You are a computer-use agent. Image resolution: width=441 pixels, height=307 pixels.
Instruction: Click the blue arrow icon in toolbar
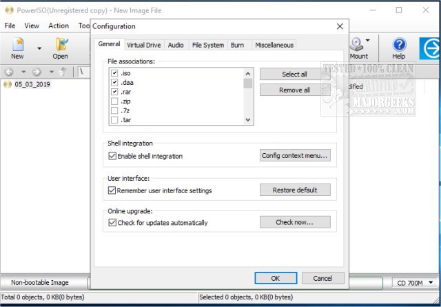click(x=430, y=48)
